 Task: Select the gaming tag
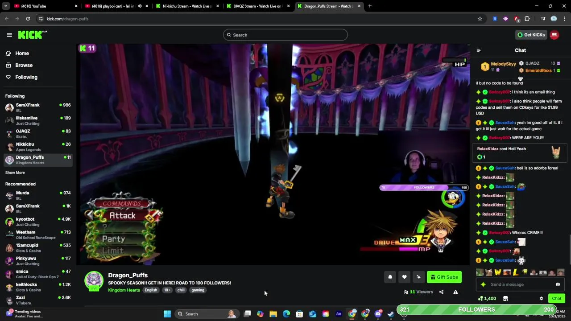198,290
